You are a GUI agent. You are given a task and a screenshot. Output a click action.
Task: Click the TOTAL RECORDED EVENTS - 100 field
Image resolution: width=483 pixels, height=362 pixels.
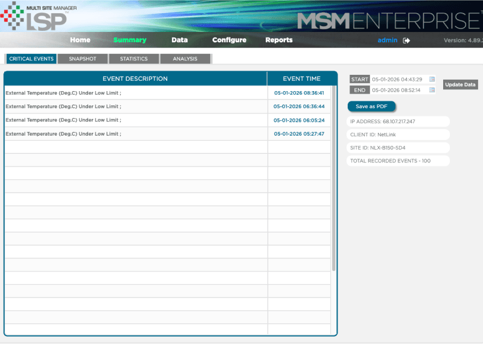pos(398,160)
